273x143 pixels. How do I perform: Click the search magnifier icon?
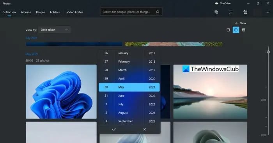coord(158,12)
